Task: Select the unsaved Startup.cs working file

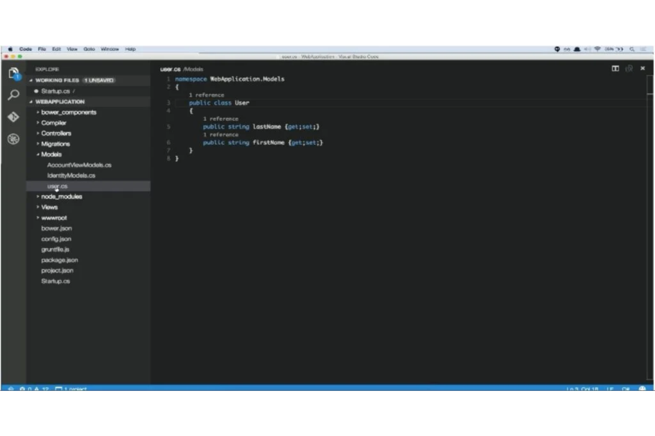Action: click(x=56, y=91)
